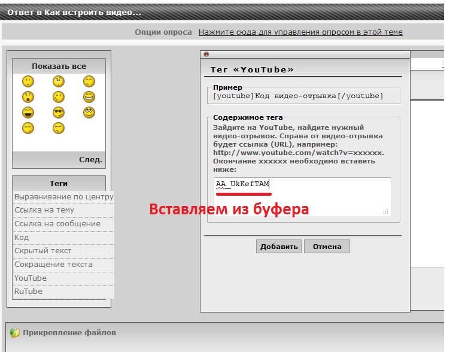Insert the surprised open-mouth smiley
This screenshot has height=352, width=462.
pos(28,97)
